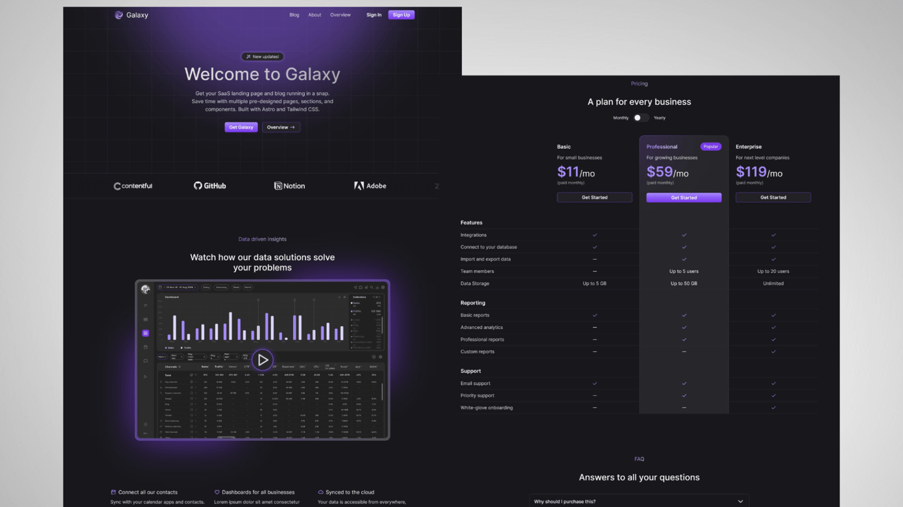Screen dimensions: 903x507
Task: Click the Monthly label
Action: coord(621,118)
